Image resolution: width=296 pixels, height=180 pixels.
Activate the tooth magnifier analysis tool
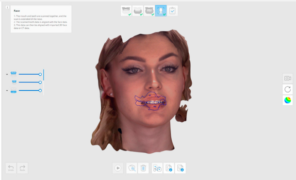pos(132,168)
